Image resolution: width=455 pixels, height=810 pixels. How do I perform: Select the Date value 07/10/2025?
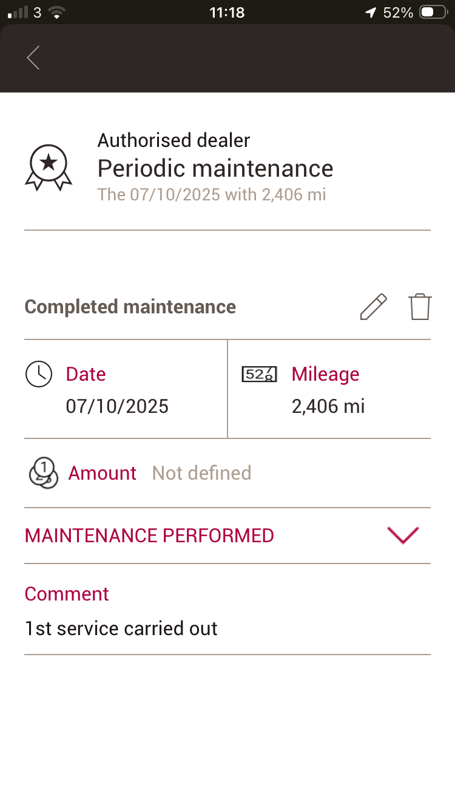coord(117,406)
